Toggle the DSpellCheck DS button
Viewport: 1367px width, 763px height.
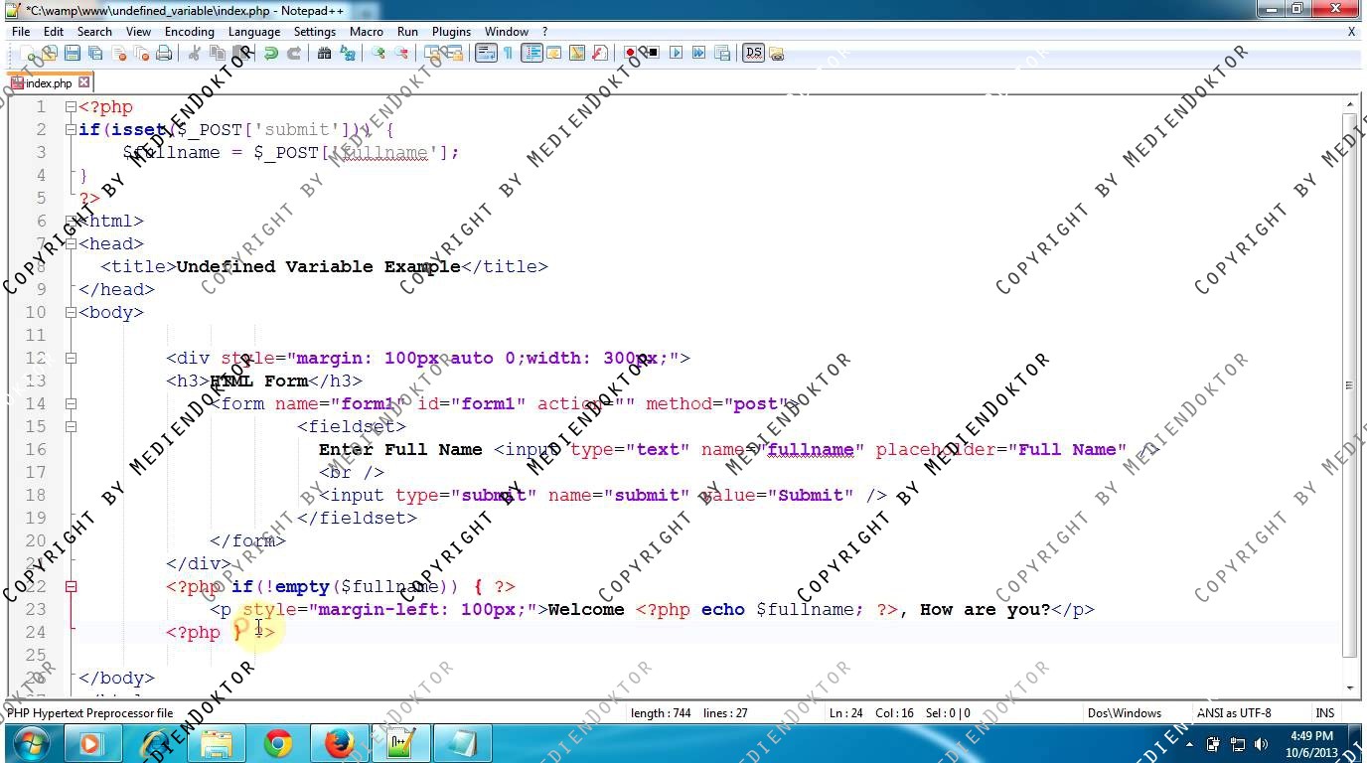click(753, 54)
